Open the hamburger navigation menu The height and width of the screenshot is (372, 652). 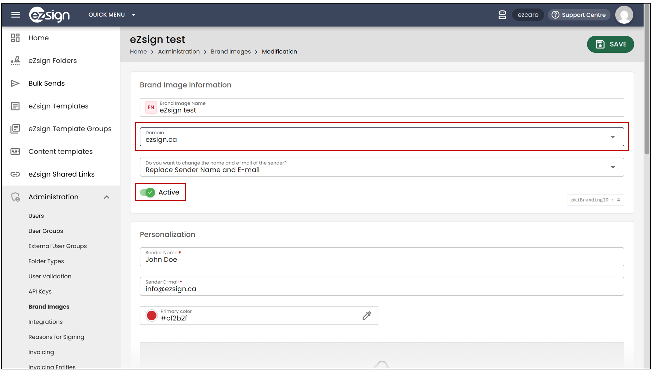(x=16, y=15)
